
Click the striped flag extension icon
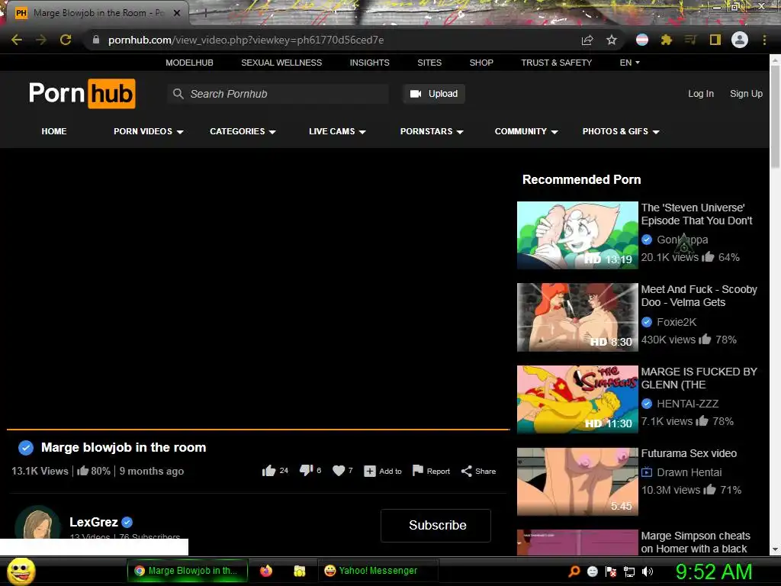(x=642, y=40)
